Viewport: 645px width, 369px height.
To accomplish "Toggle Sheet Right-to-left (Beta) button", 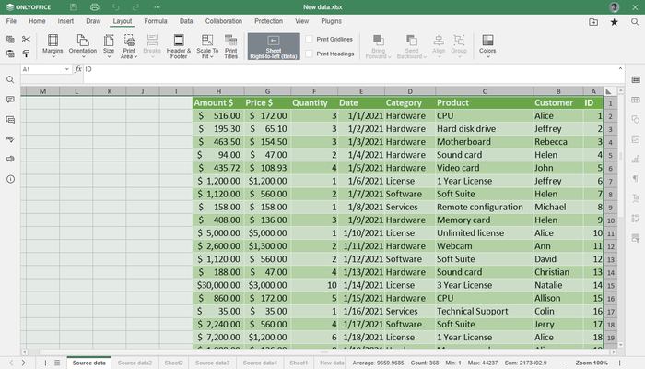I will click(274, 46).
